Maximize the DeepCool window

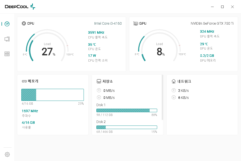(x=222, y=7)
